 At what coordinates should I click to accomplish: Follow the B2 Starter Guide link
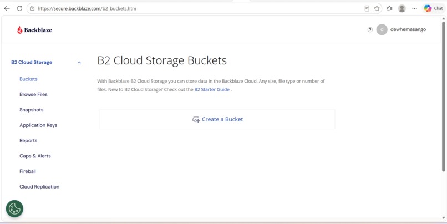point(212,89)
